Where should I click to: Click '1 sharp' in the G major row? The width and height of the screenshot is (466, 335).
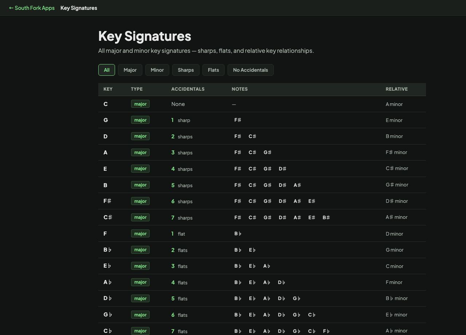click(x=181, y=120)
